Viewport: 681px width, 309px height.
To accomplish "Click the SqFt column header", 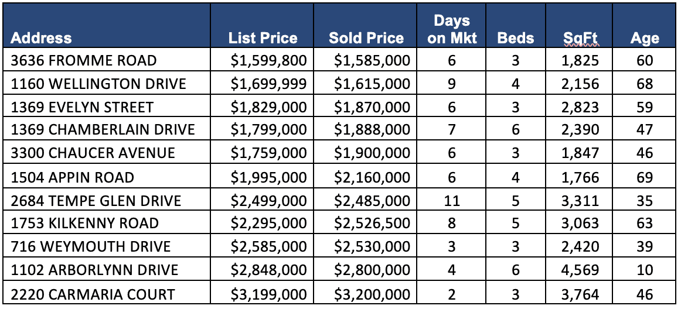I will tap(580, 39).
